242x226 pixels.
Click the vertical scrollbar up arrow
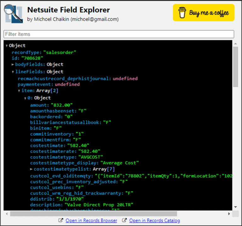pos(235,44)
